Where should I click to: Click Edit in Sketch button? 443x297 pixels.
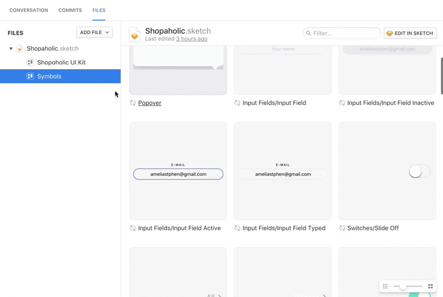[410, 34]
